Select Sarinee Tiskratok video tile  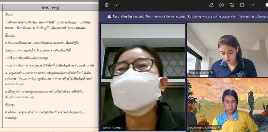[143, 77]
